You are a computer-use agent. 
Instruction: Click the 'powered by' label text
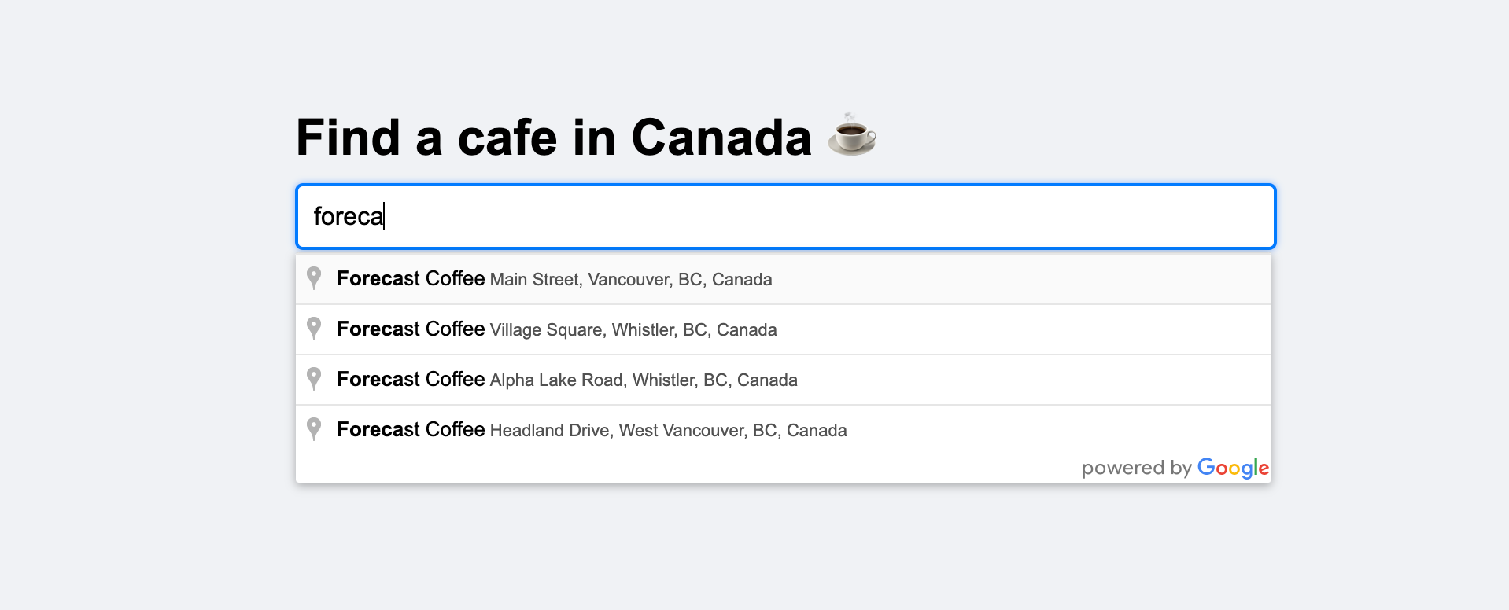1136,467
